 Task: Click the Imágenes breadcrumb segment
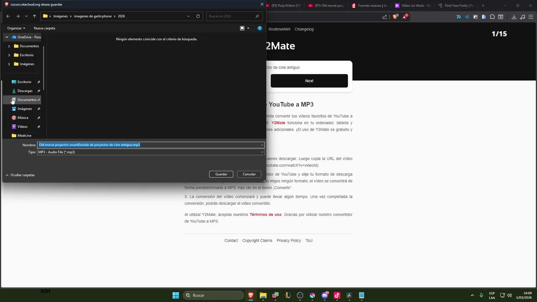[60, 16]
